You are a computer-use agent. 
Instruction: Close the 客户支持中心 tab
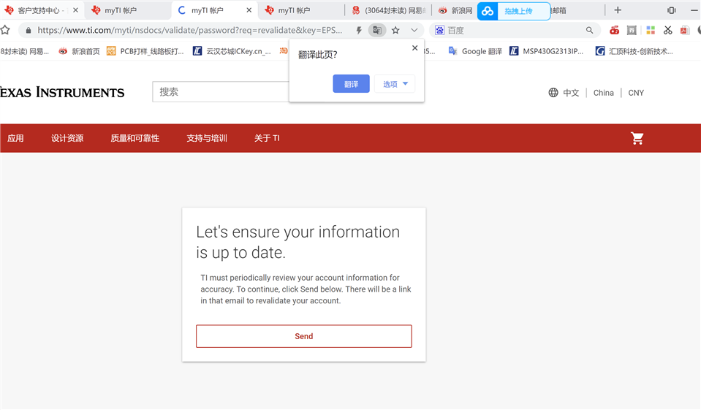pyautogui.click(x=75, y=10)
